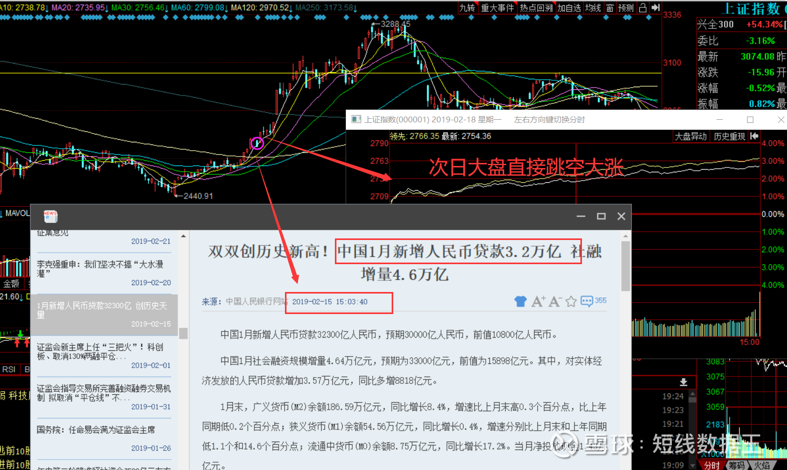Click 加自选 to add to watchlist
Image resolution: width=787 pixels, height=470 pixels.
[x=569, y=8]
